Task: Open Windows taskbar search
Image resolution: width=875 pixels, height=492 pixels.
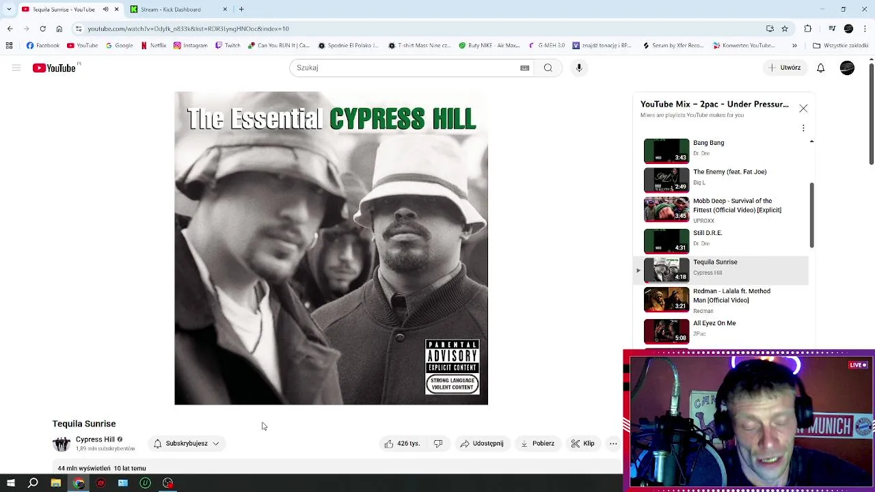Action: pyautogui.click(x=33, y=483)
